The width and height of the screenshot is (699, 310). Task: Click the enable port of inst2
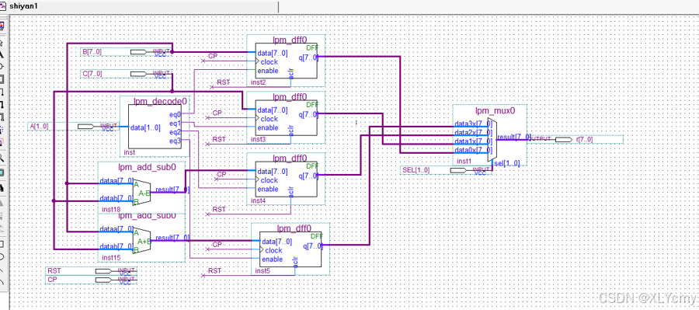[268, 71]
